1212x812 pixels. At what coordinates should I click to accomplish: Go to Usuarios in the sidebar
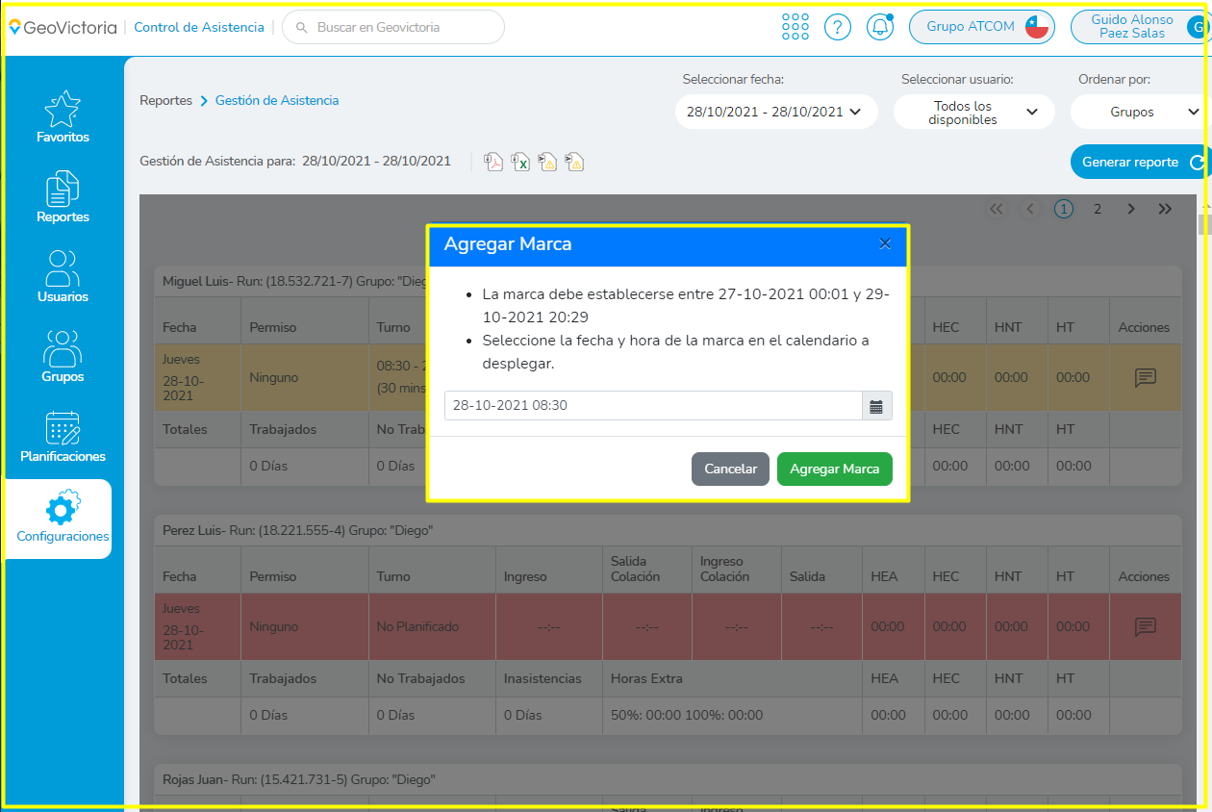(x=63, y=277)
